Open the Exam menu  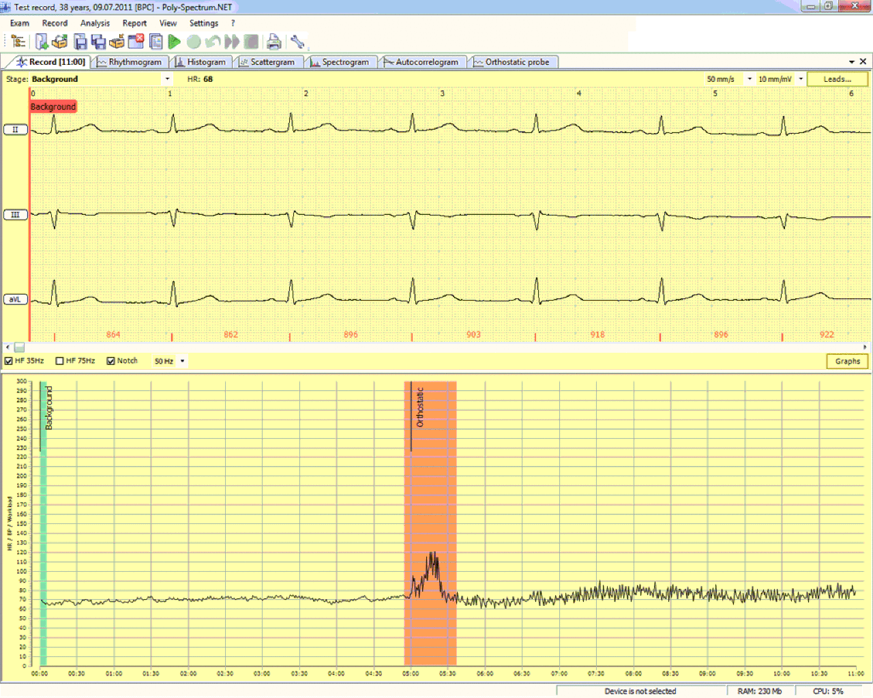pos(20,23)
